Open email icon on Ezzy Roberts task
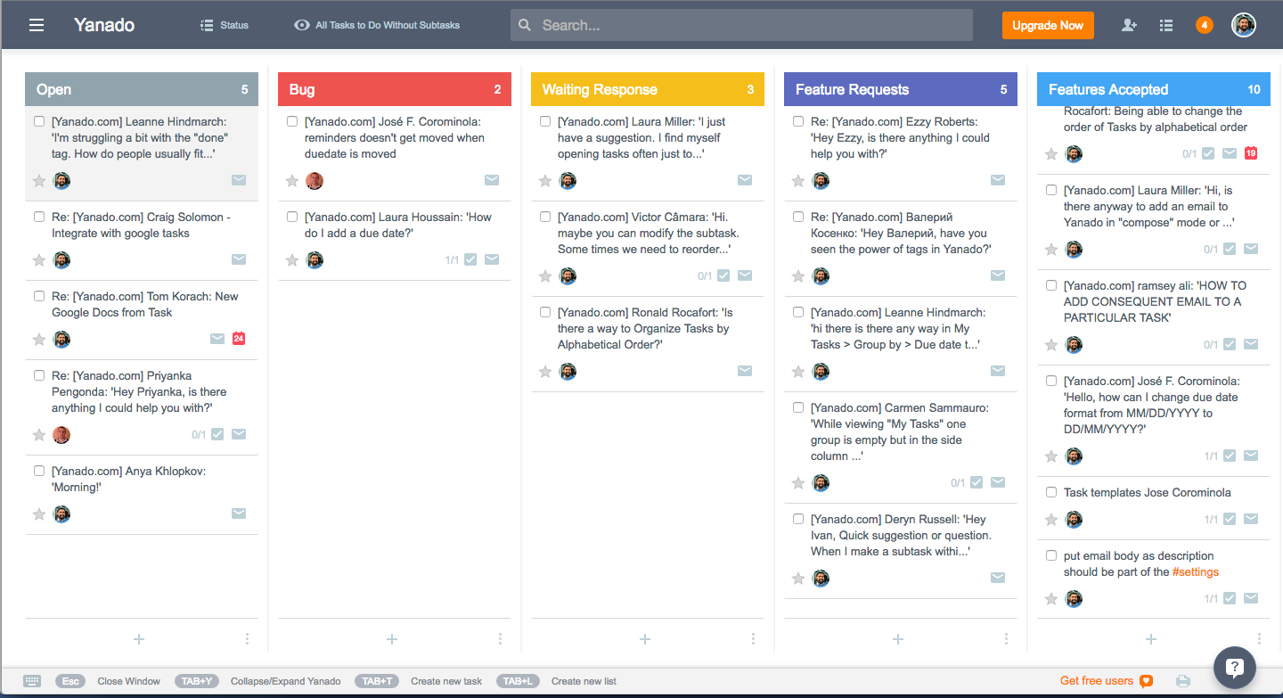Viewport: 1283px width, 698px height. point(998,180)
